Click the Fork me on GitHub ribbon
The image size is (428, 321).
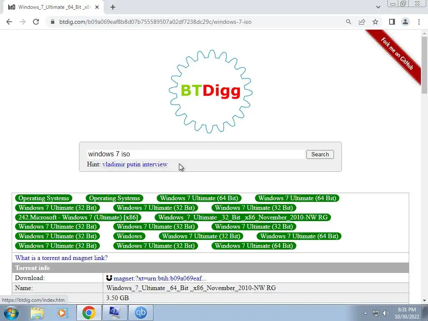click(x=397, y=53)
